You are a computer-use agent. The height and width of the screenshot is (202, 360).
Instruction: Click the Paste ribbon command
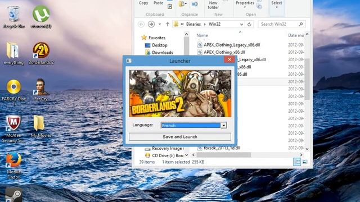[158, 3]
